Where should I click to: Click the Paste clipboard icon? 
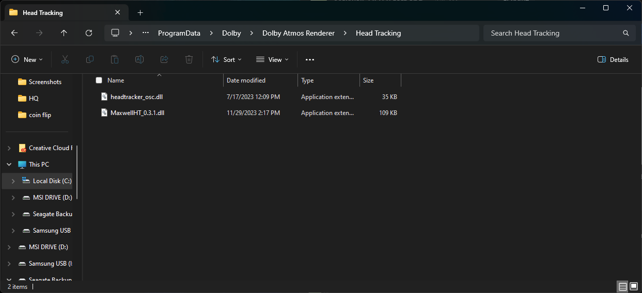point(115,59)
